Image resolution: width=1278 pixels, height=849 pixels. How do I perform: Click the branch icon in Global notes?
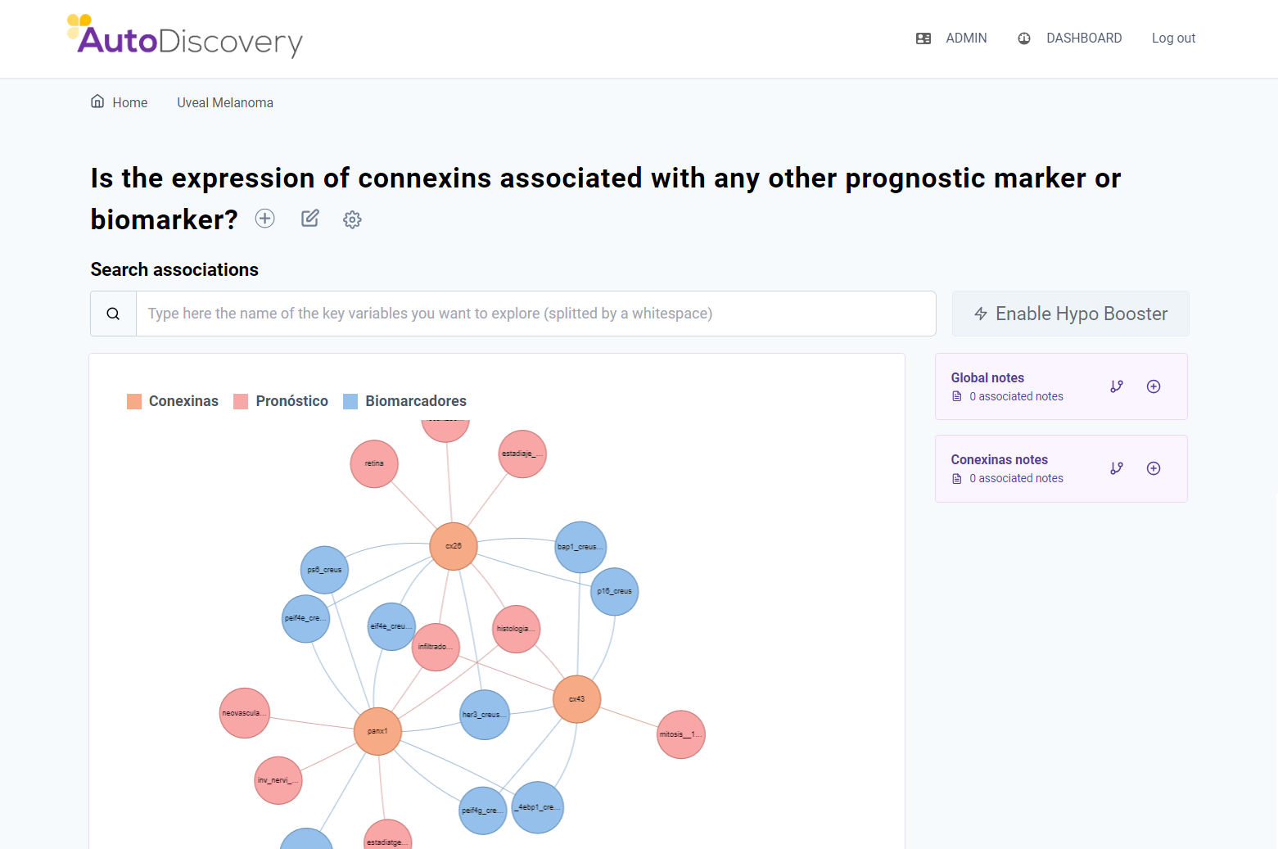click(1117, 386)
